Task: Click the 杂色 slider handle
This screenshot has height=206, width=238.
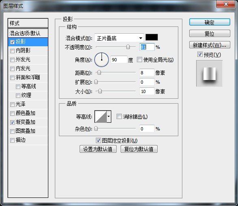Action: 96,129
